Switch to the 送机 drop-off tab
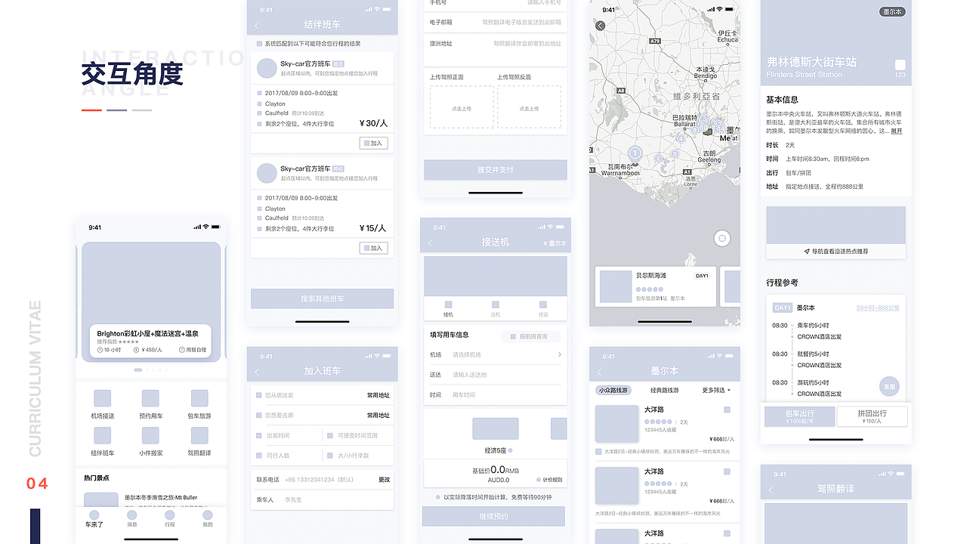This screenshot has width=967, height=544. point(496,308)
